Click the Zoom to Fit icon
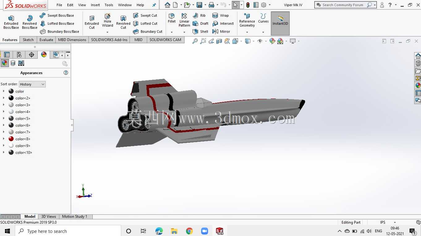This screenshot has height=236, width=421. [x=195, y=41]
